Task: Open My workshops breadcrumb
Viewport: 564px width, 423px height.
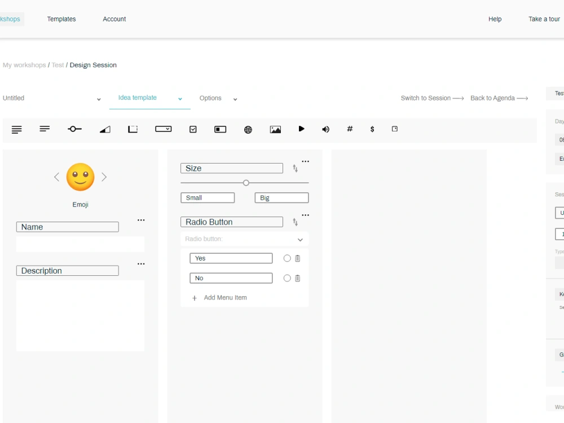Action: pyautogui.click(x=24, y=65)
